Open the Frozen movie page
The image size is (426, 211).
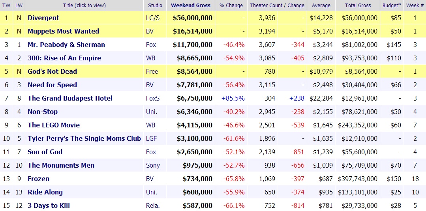[38, 179]
